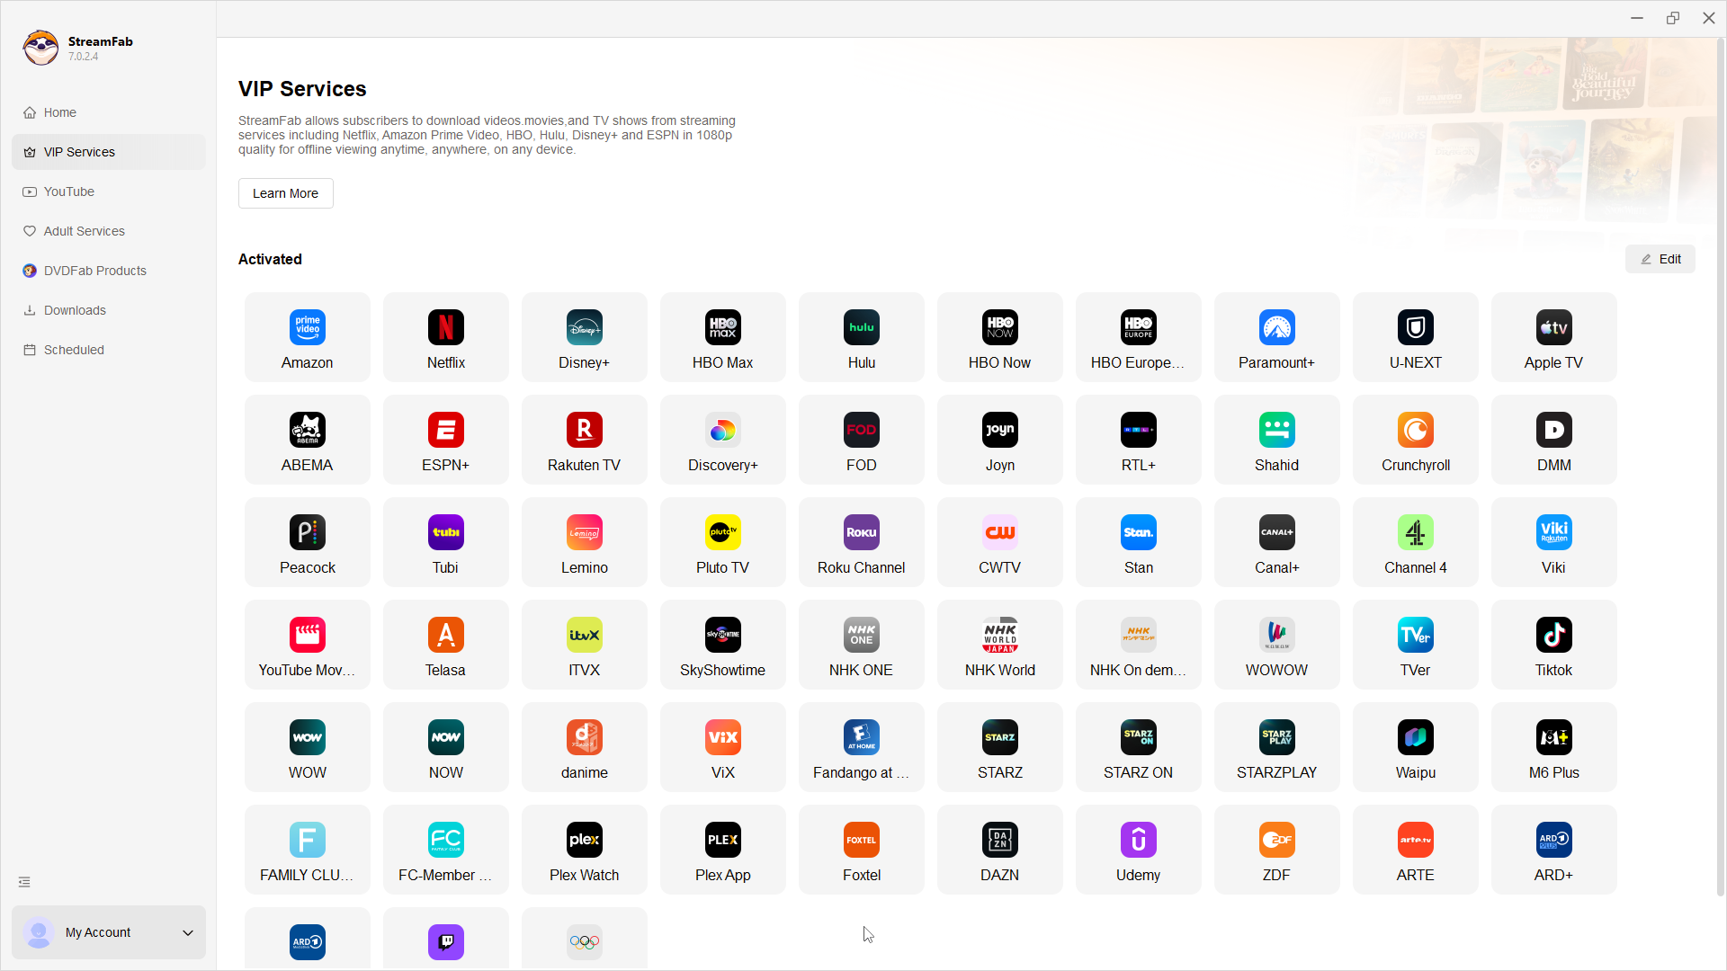Open the Shahid service
The height and width of the screenshot is (971, 1727).
pyautogui.click(x=1277, y=440)
